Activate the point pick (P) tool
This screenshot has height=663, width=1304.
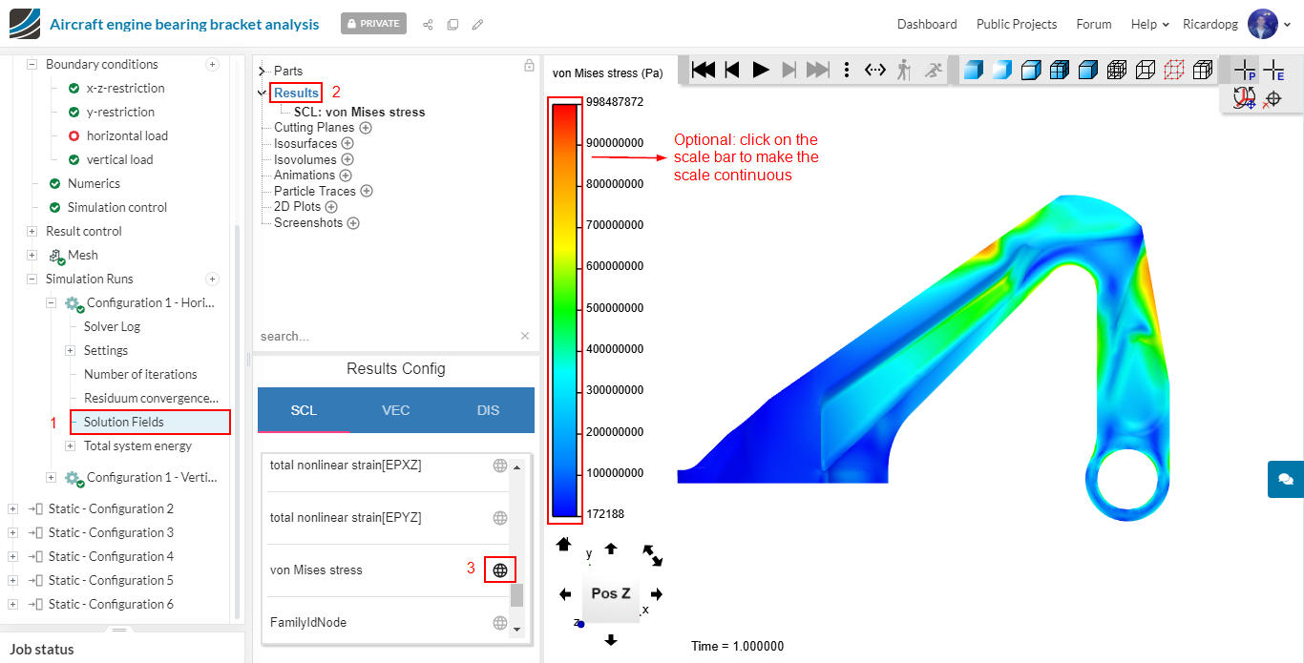pos(1245,70)
